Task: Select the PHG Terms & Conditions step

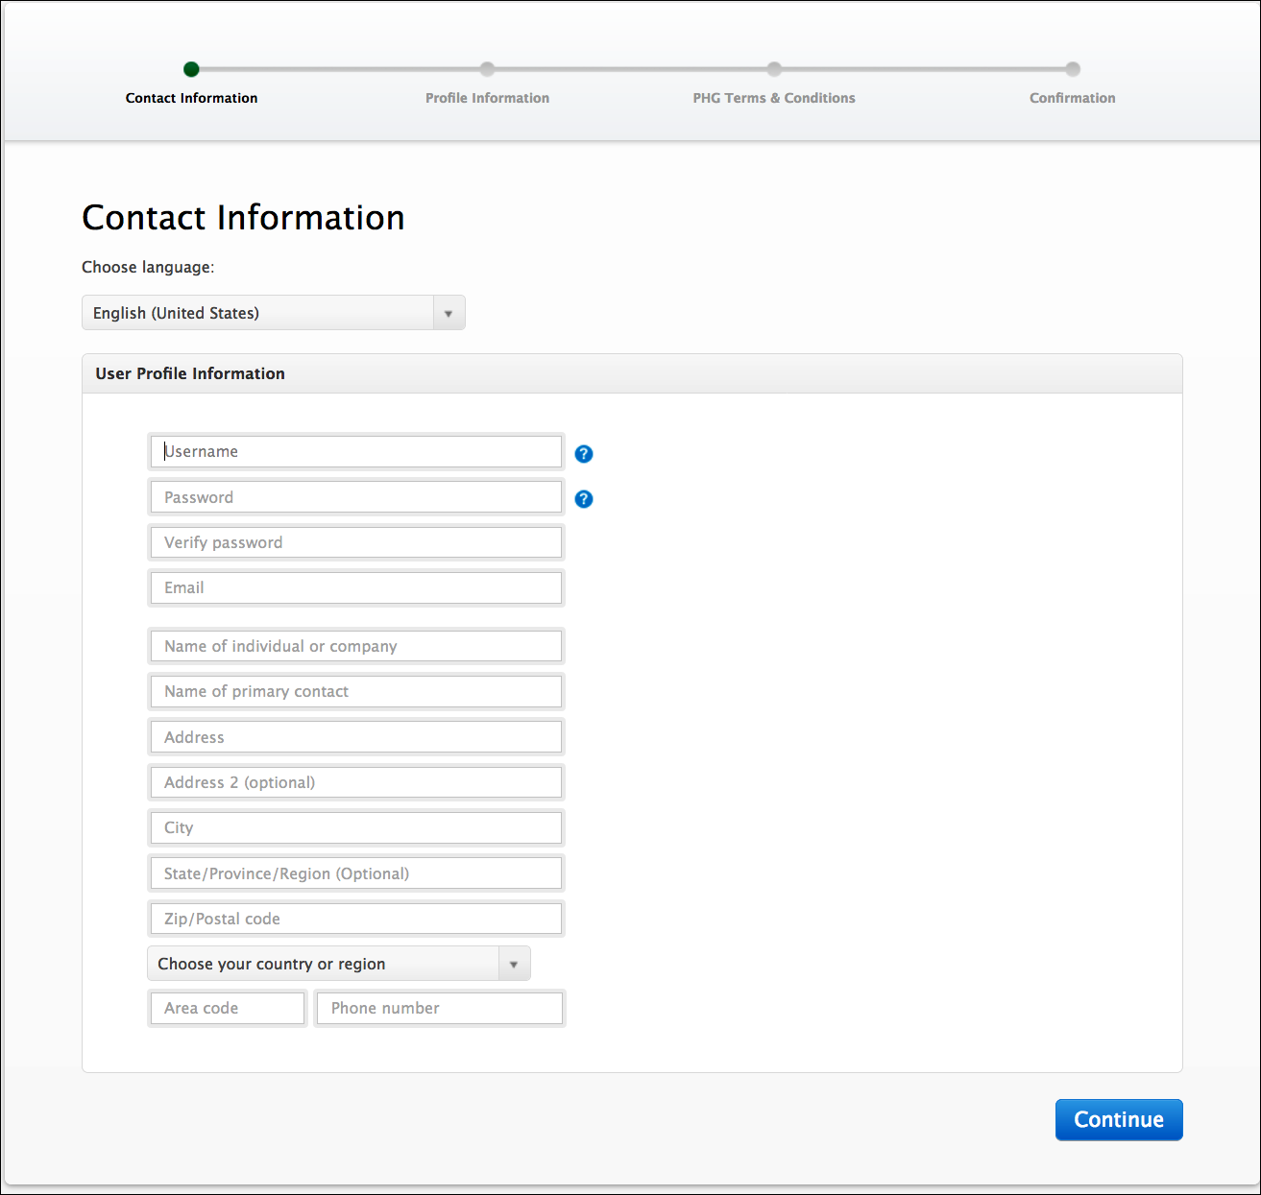Action: (x=774, y=98)
